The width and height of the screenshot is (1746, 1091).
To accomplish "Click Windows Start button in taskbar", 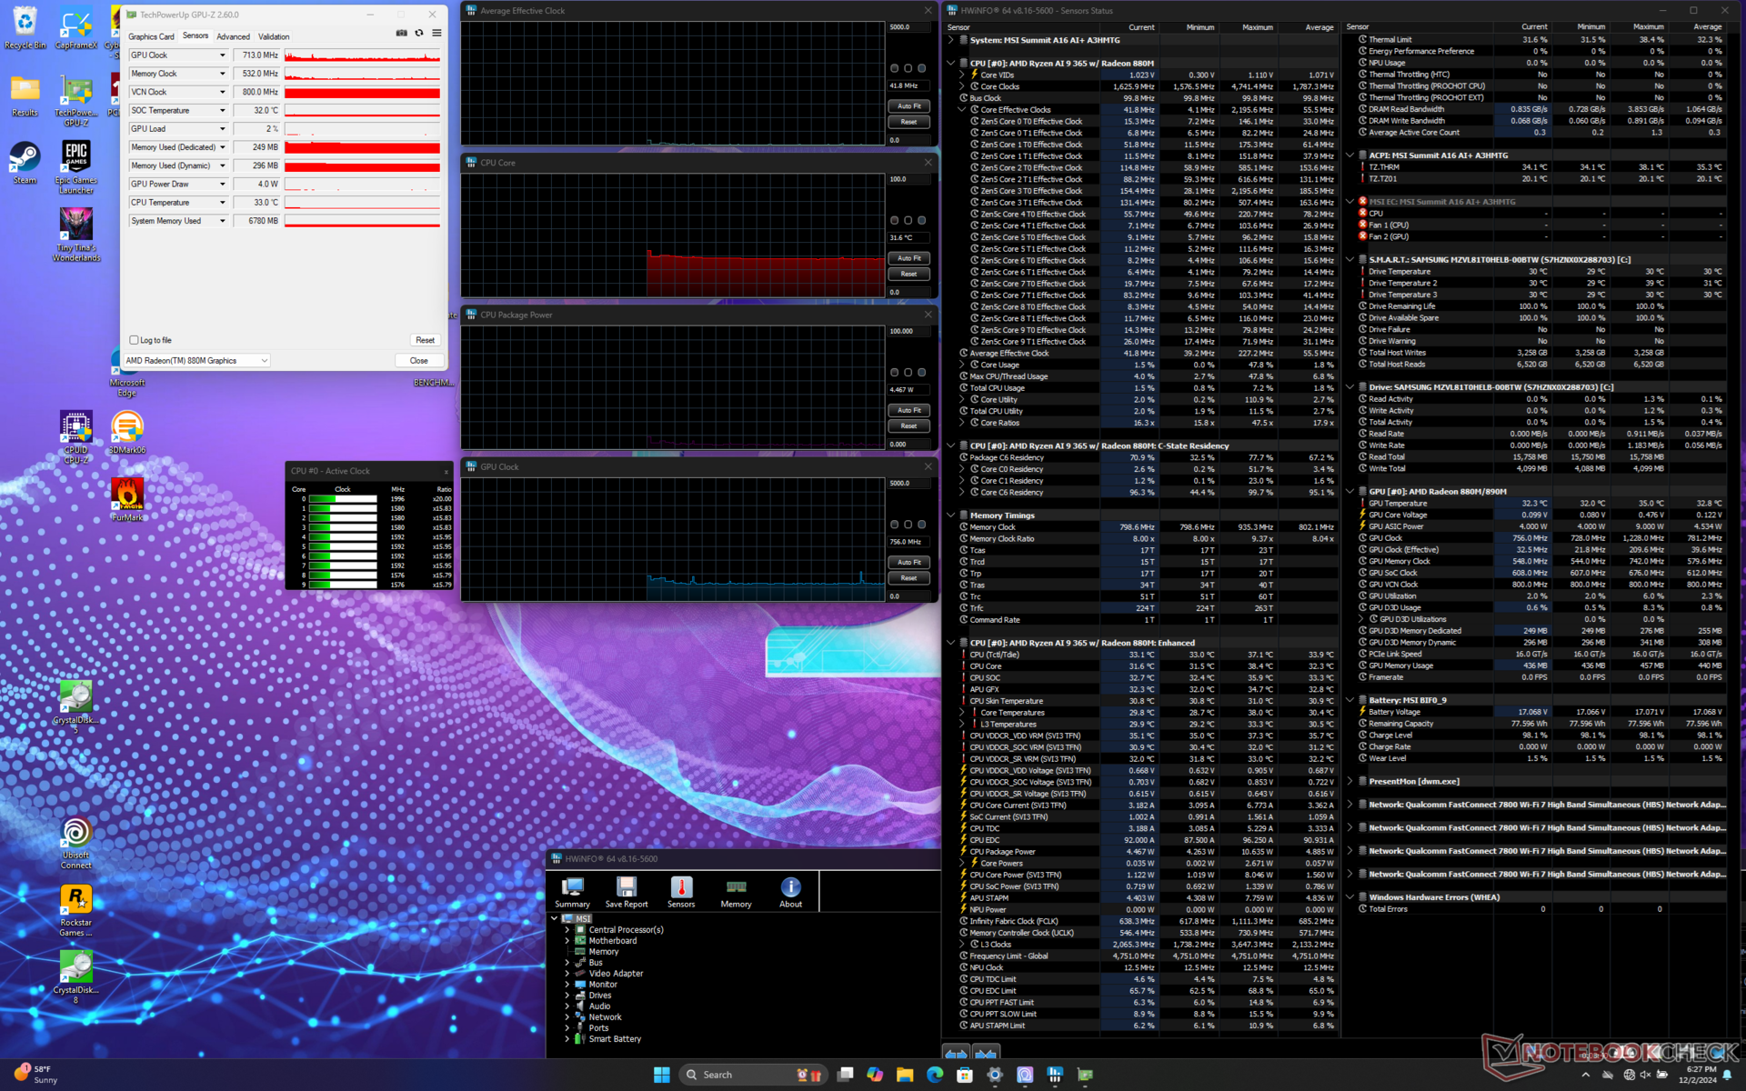I will coord(661,1075).
